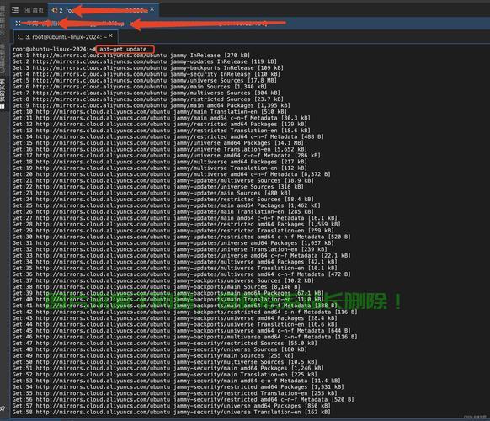Click line Get:7 jammy/multiverse Sources

pos(146,93)
